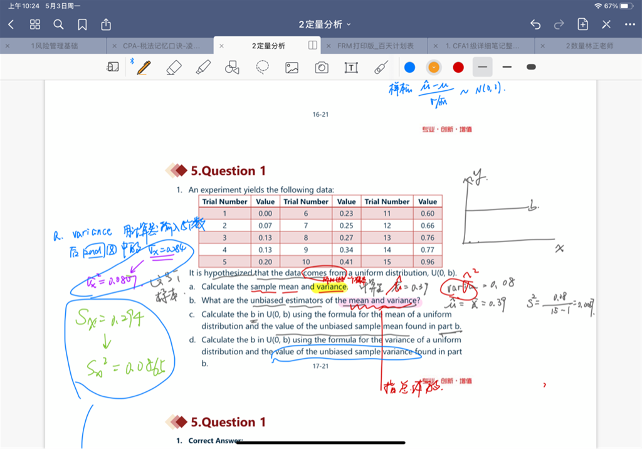
Task: Open the search magnifier
Action: click(x=58, y=24)
